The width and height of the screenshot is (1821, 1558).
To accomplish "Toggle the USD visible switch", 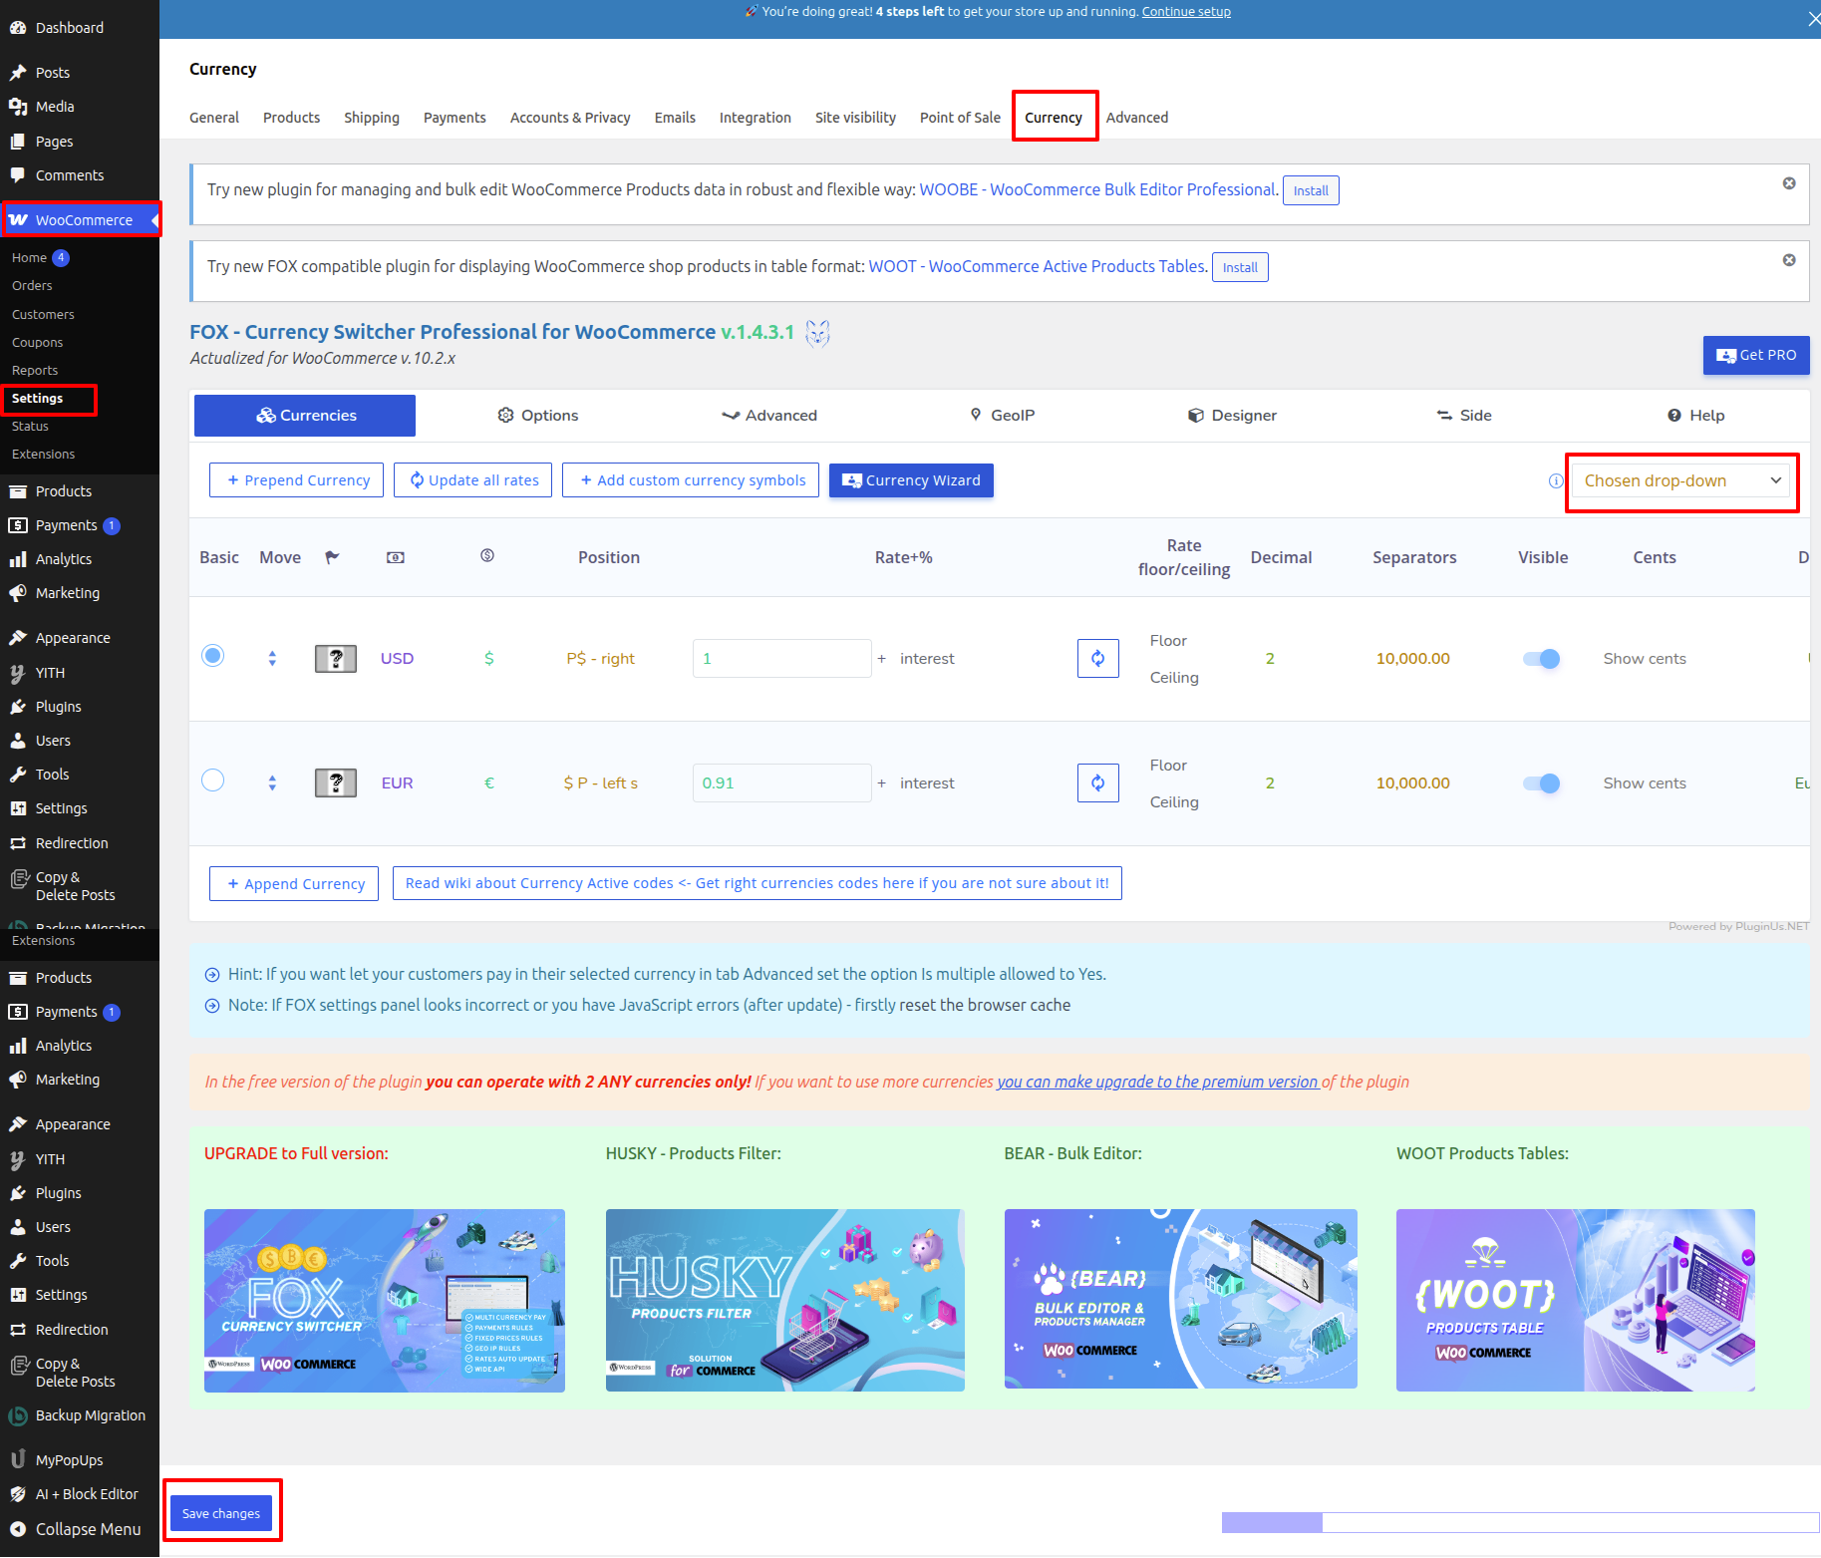I will 1541,658.
